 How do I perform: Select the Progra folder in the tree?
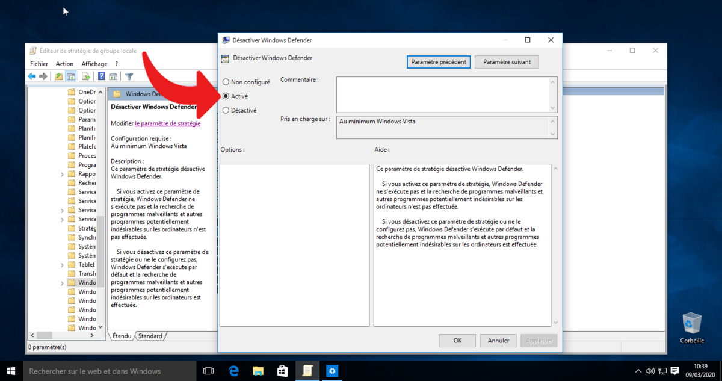pos(81,165)
